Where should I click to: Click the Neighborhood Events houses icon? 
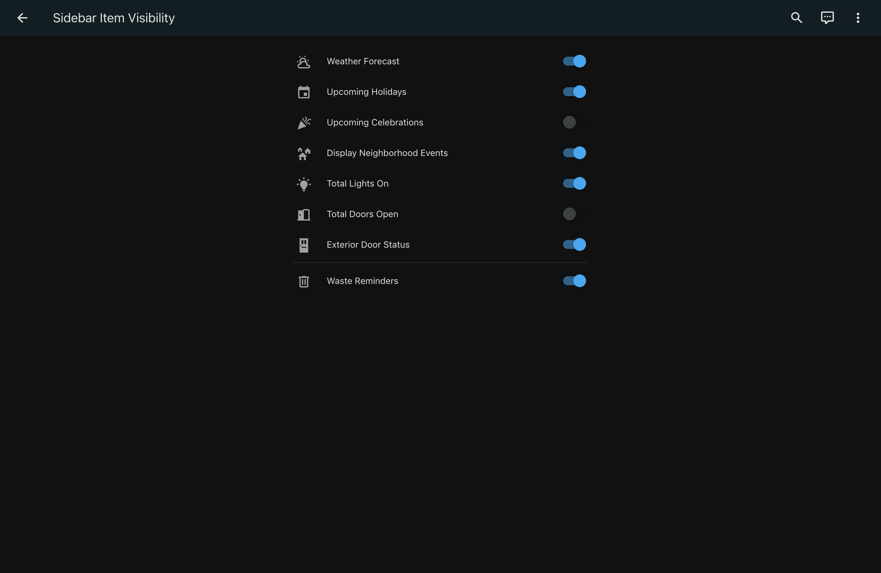(x=304, y=153)
